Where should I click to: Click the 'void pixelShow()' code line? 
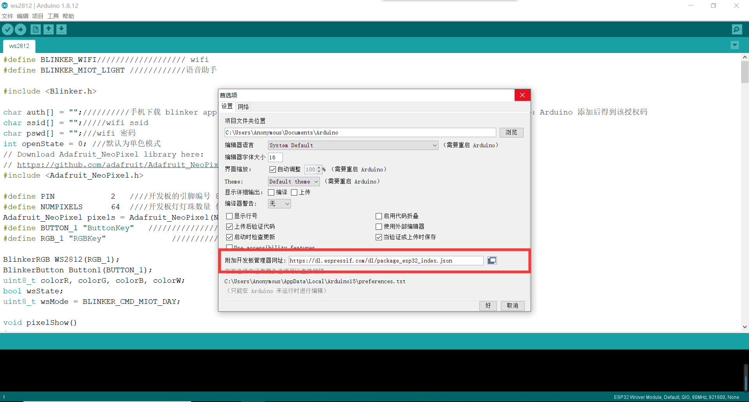point(40,323)
